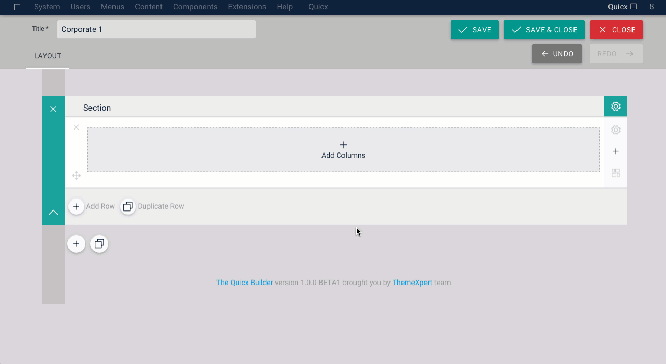
Task: Switch to the LAYOUT tab
Action: click(47, 56)
